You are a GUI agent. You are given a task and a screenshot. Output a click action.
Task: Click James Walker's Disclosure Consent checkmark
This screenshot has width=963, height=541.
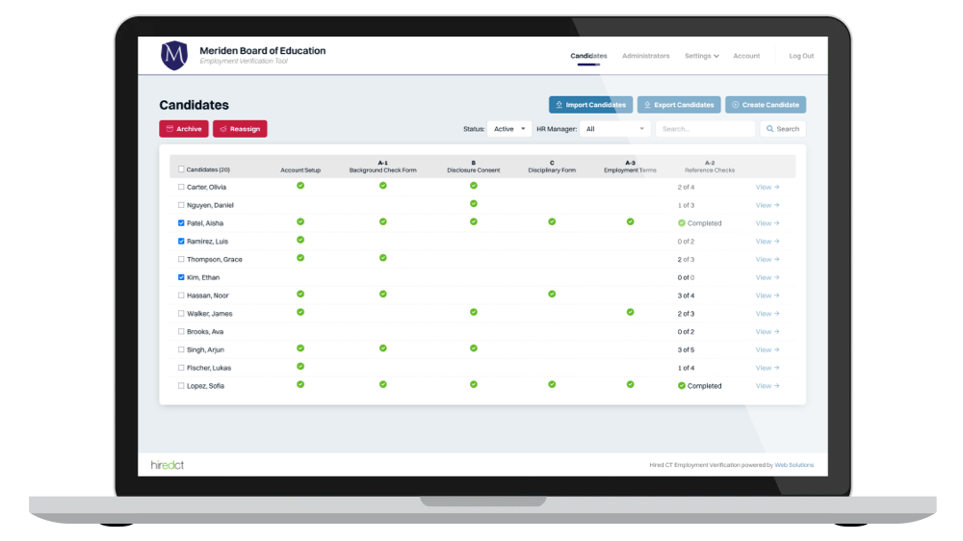click(474, 312)
